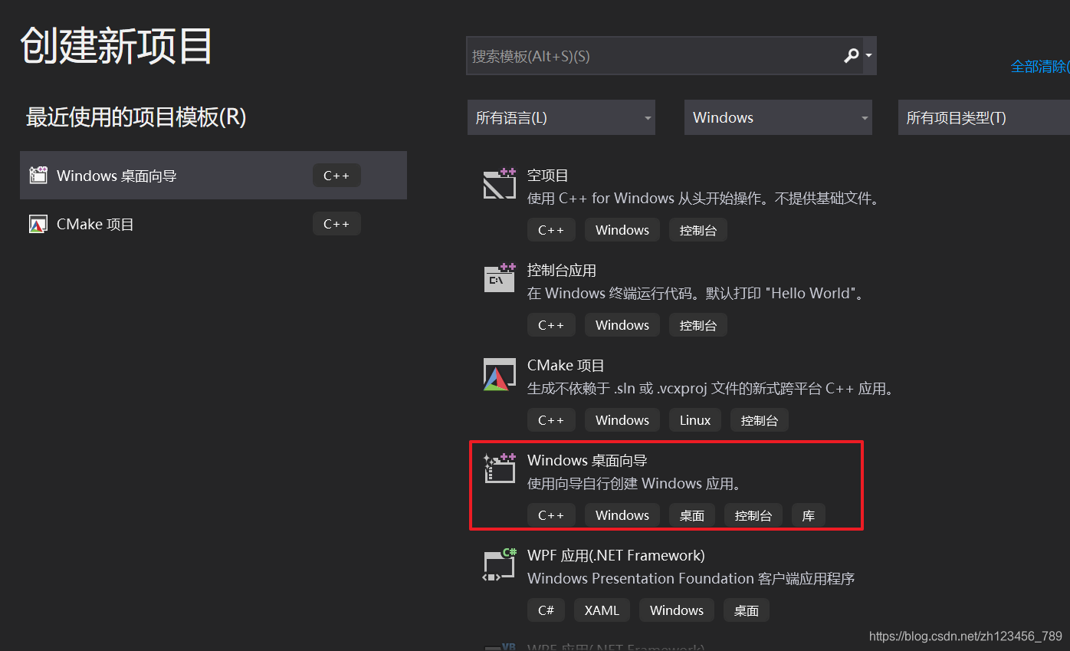
Task: Select CMake 项目 title in template results
Action: pos(566,366)
